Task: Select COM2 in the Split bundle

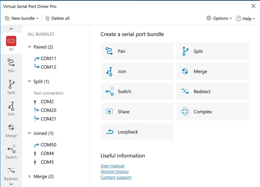Action: pyautogui.click(x=44, y=102)
